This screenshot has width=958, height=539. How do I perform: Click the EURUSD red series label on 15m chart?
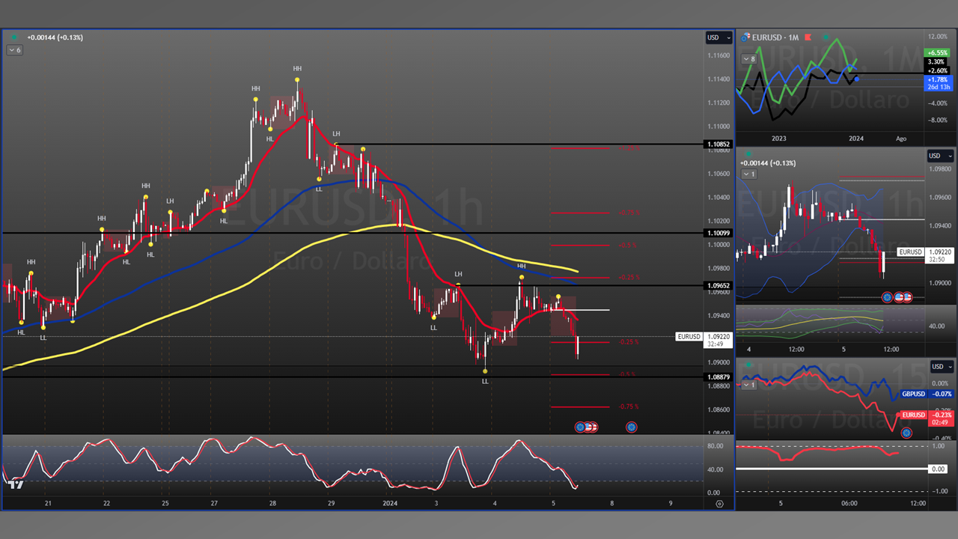coord(913,415)
